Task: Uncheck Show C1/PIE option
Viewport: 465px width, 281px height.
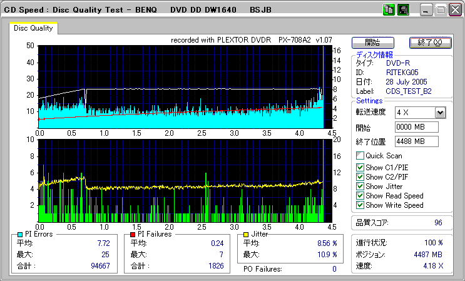Action: (x=360, y=167)
